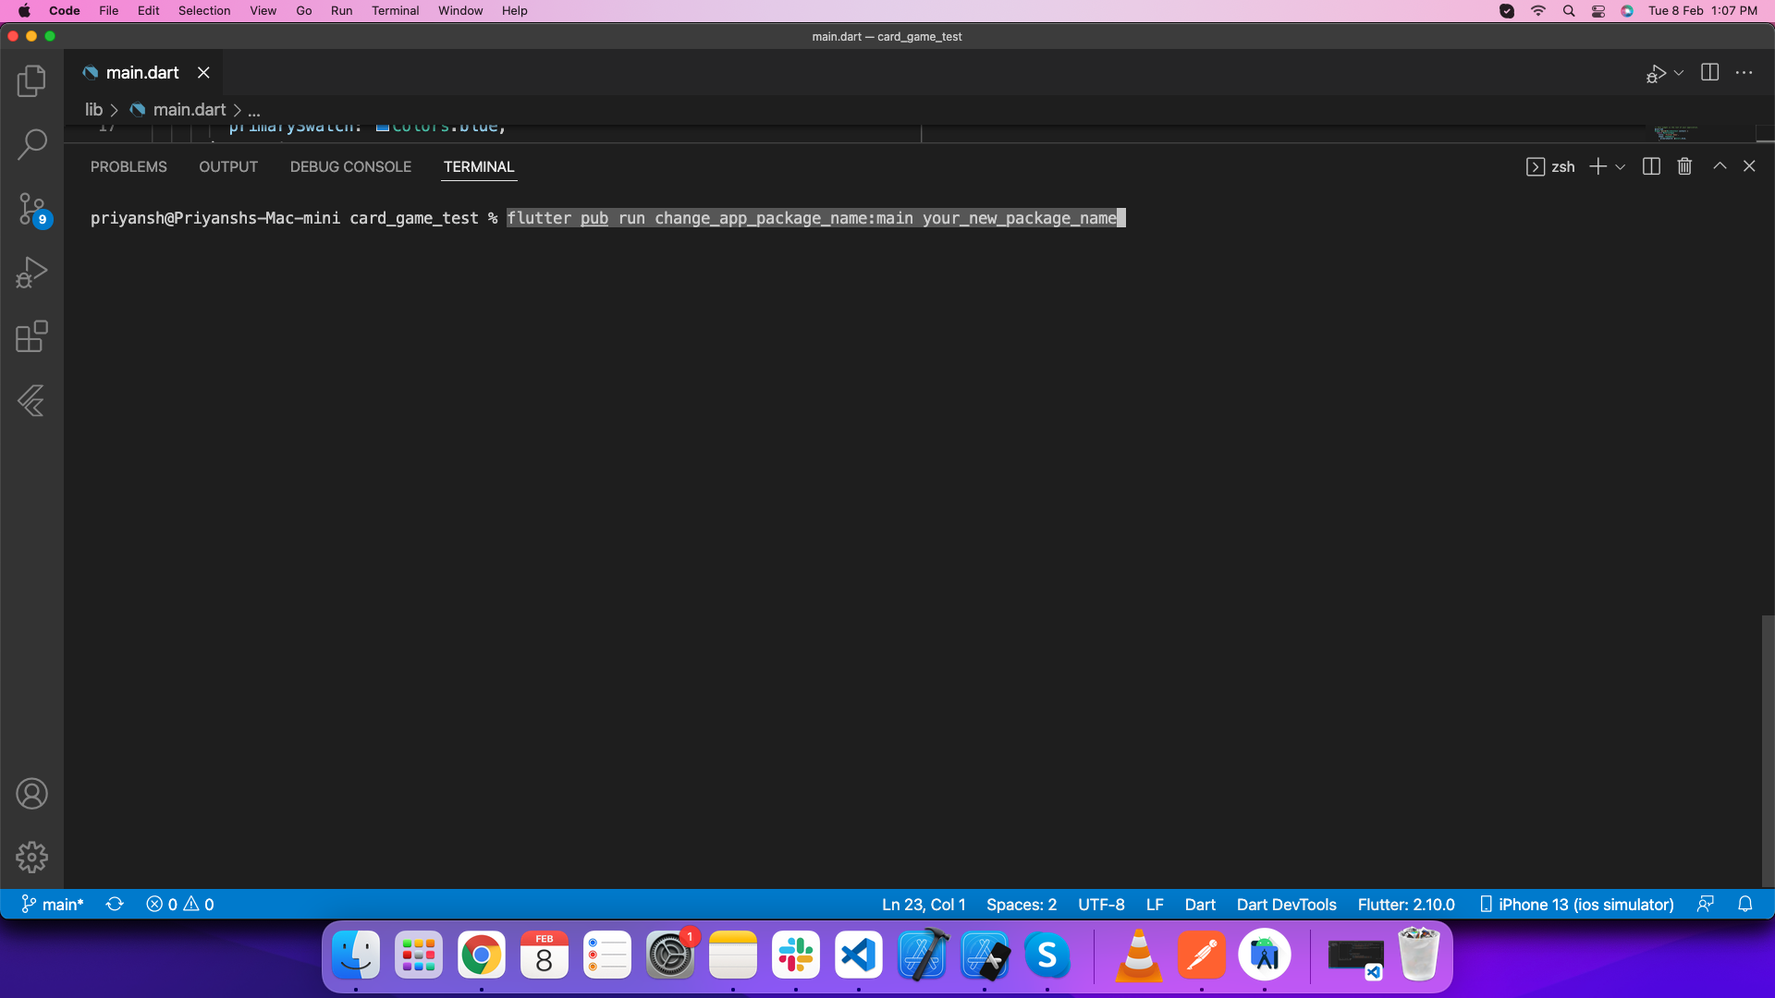Click the main* branch indicator in the status bar
The height and width of the screenshot is (998, 1775).
(52, 905)
